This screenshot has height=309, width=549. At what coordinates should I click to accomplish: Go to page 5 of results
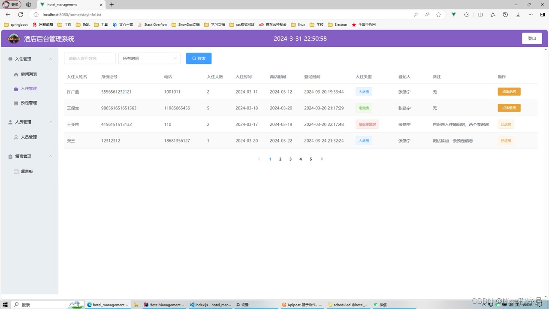(311, 159)
